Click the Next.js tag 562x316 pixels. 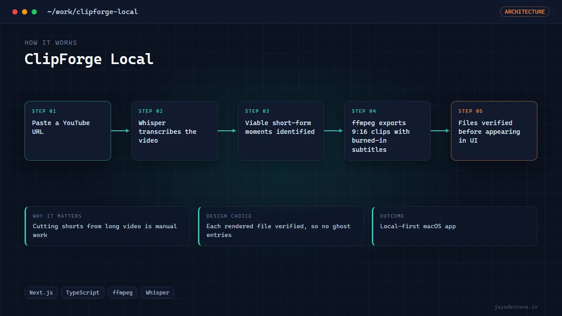click(x=41, y=293)
